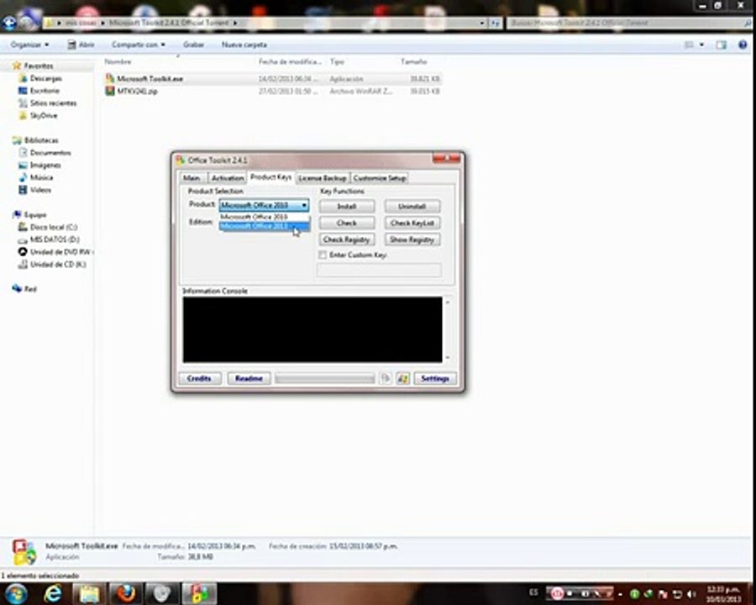Open Settings in Office Toolkit
This screenshot has width=756, height=605.
435,378
